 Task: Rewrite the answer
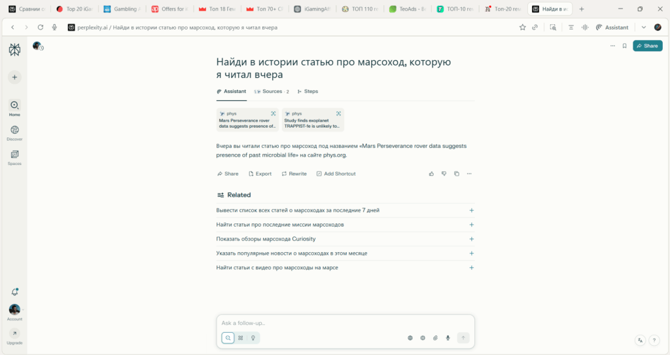(x=294, y=174)
